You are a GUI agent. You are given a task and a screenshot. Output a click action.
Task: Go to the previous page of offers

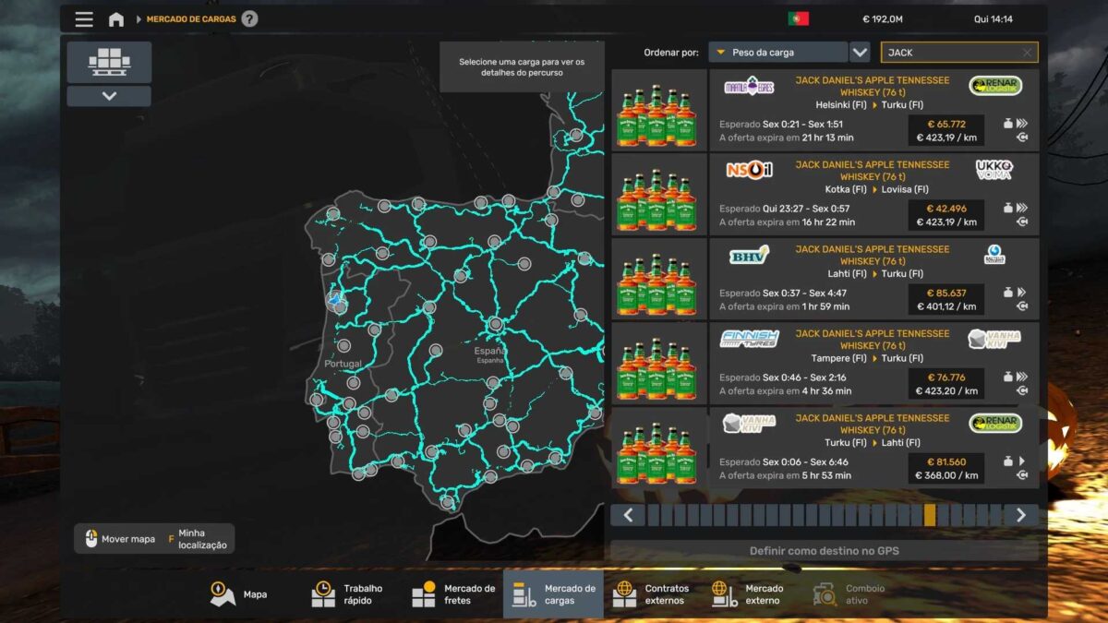click(x=628, y=515)
